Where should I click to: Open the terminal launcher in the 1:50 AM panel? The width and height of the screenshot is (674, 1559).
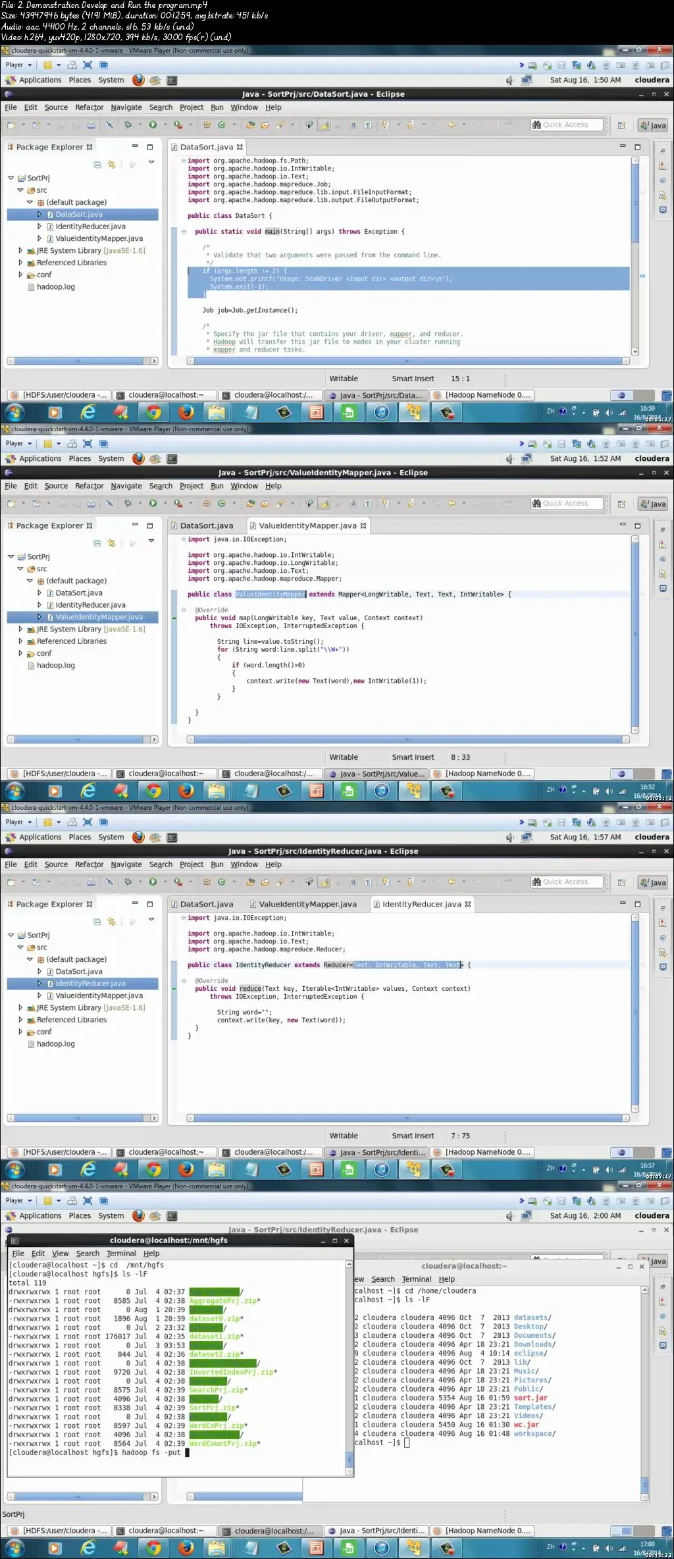pyautogui.click(x=172, y=80)
